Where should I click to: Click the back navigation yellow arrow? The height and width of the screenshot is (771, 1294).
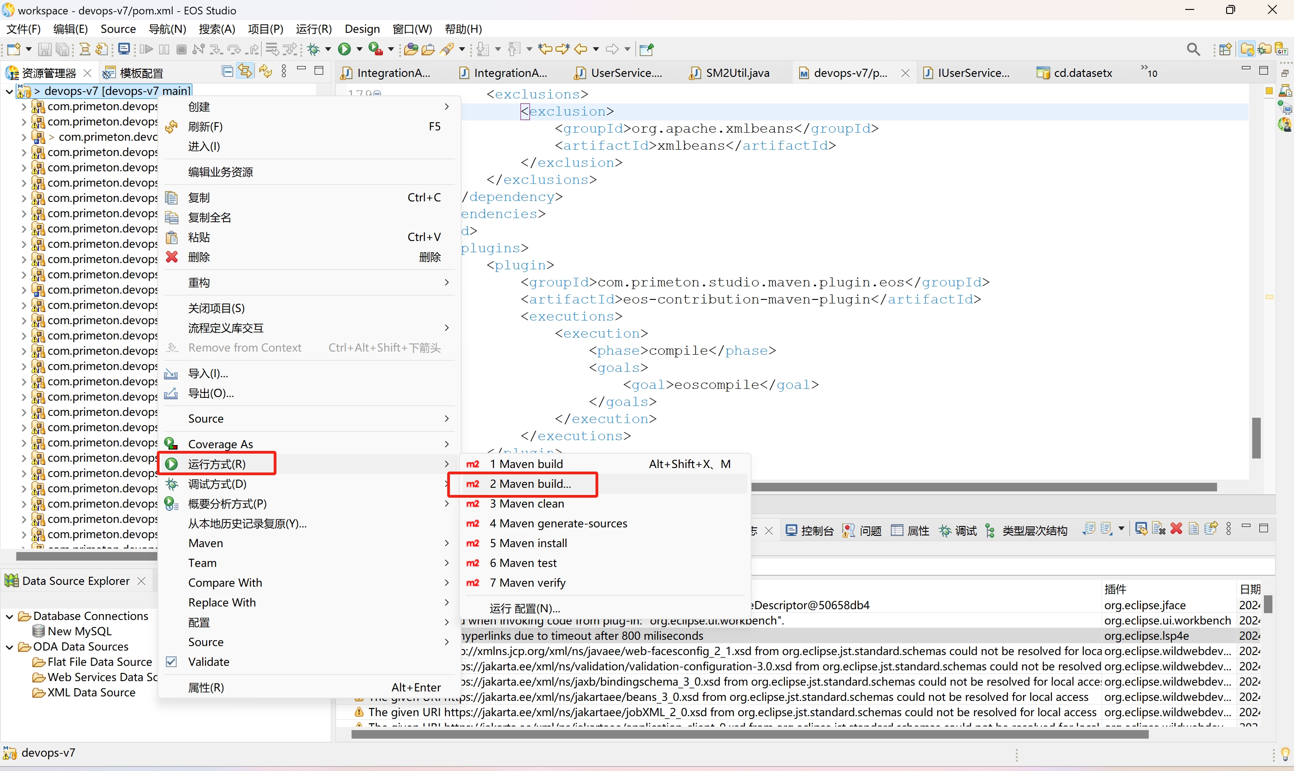point(581,49)
